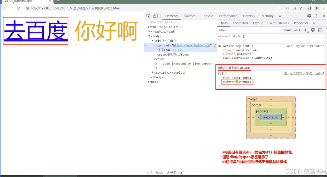Select the Layout sidebar tab

coord(258,23)
